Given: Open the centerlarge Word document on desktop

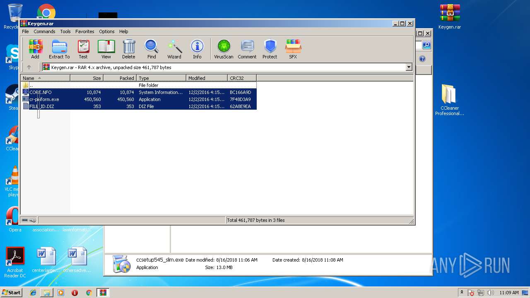Looking at the screenshot, I should click(x=46, y=260).
